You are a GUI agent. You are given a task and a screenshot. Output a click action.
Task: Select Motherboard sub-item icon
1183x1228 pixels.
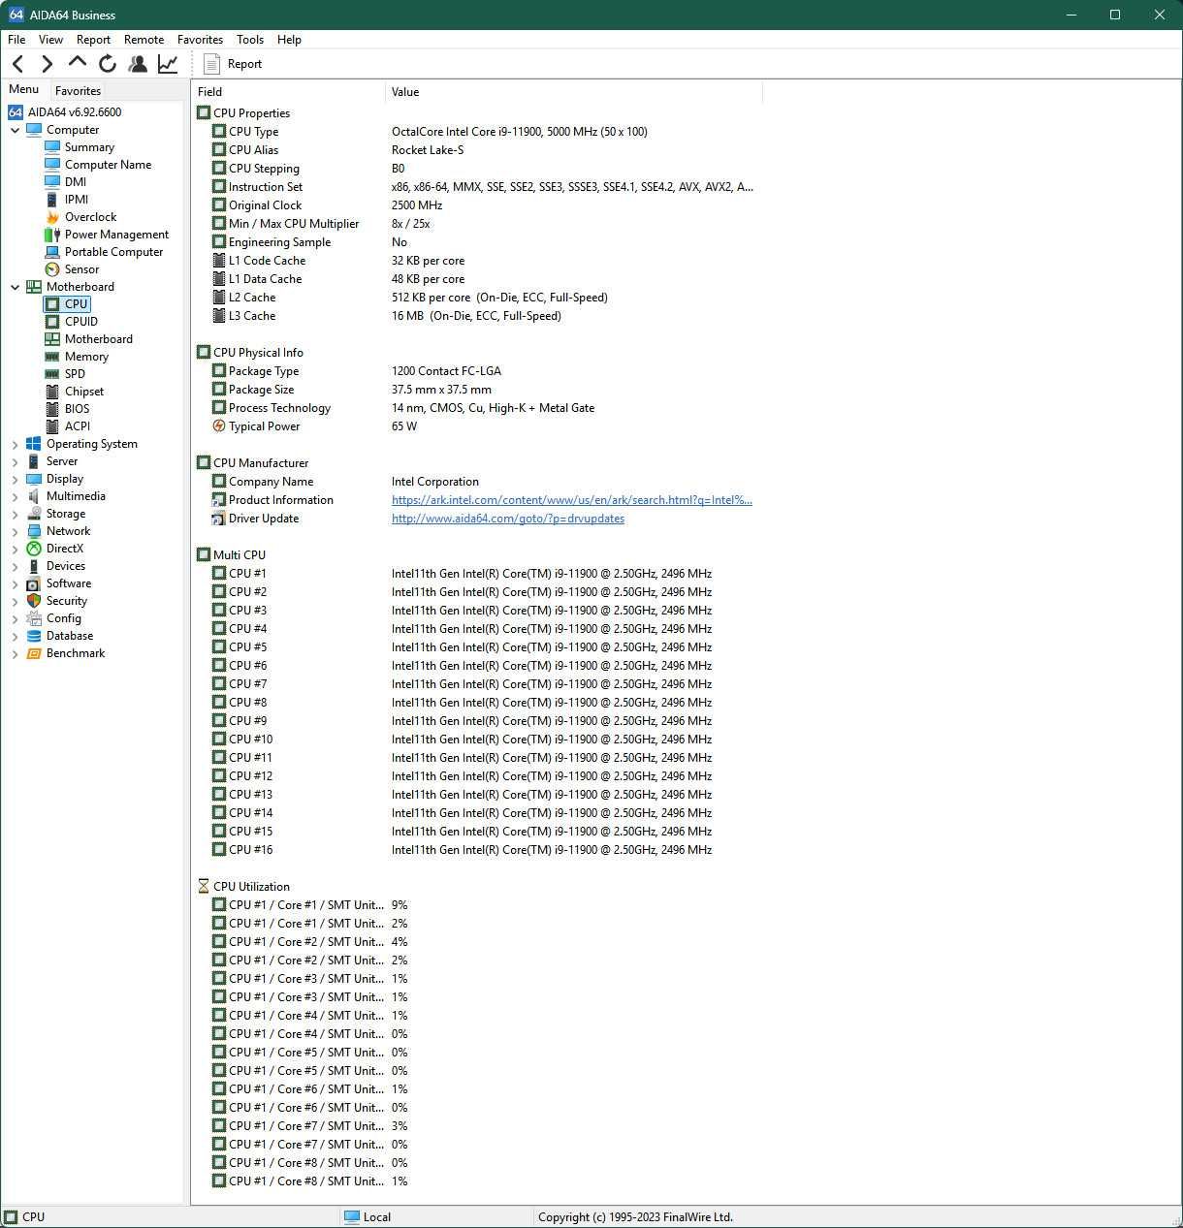(52, 339)
